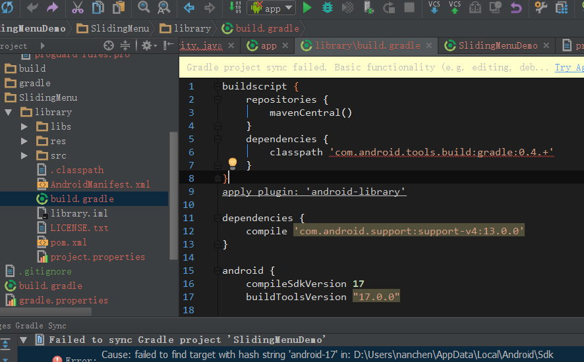Close the app editor tab
Image resolution: width=584 pixels, height=362 pixels.
coord(285,45)
